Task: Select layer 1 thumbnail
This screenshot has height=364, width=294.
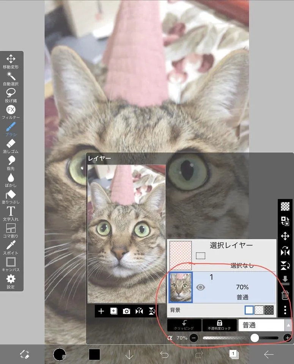Action: pyautogui.click(x=181, y=287)
